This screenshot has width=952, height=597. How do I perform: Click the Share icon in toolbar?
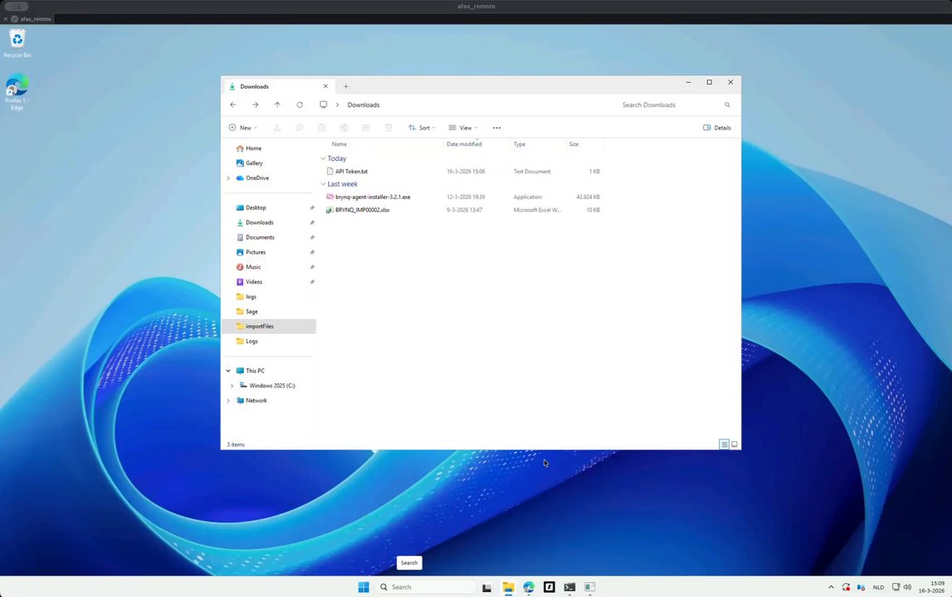(x=366, y=128)
